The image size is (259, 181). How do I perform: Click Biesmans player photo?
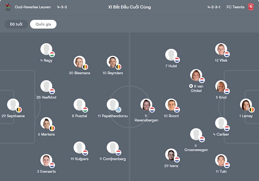click(79, 62)
